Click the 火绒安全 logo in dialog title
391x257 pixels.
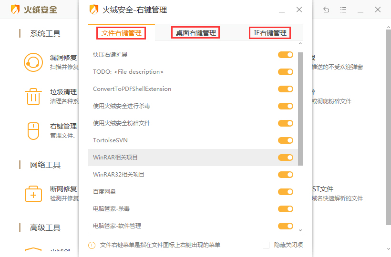pos(94,10)
